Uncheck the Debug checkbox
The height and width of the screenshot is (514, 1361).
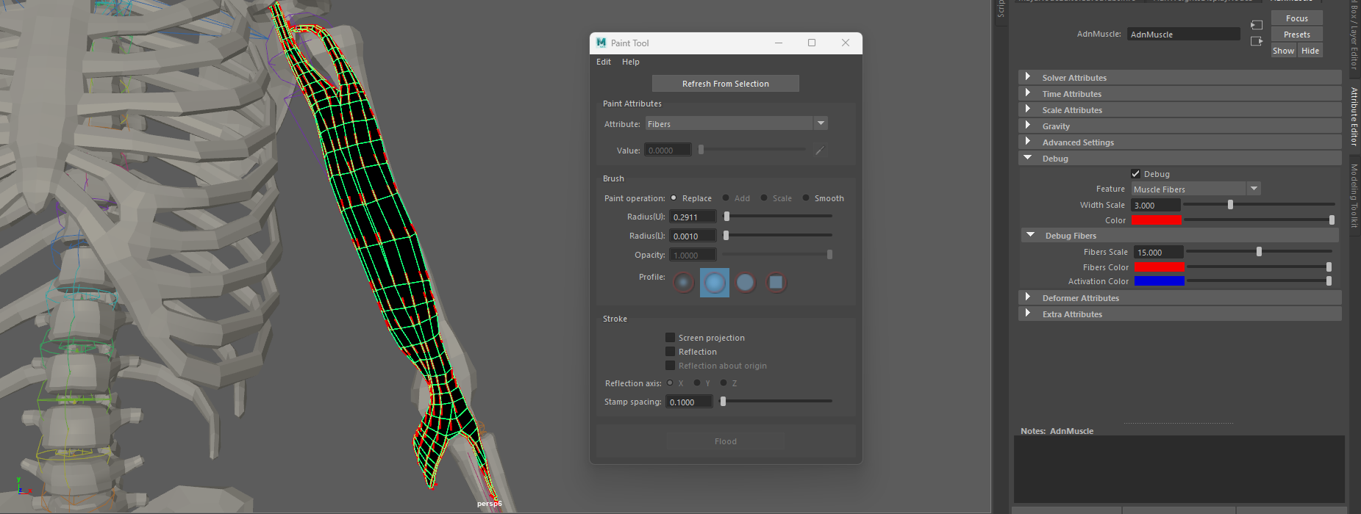pyautogui.click(x=1136, y=174)
